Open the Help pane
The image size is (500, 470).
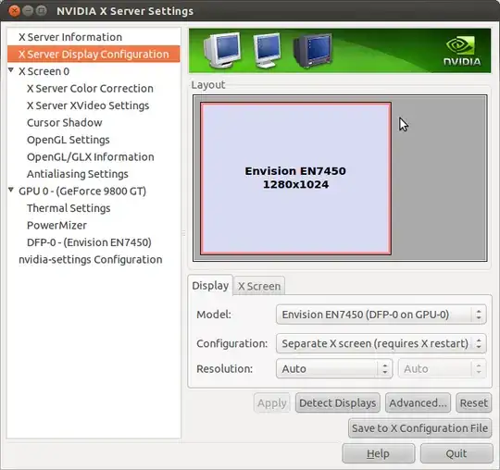tap(378, 453)
